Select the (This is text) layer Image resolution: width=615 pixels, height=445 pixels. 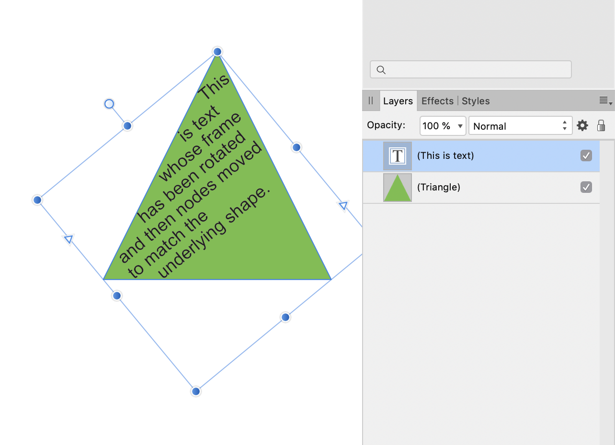[481, 156]
